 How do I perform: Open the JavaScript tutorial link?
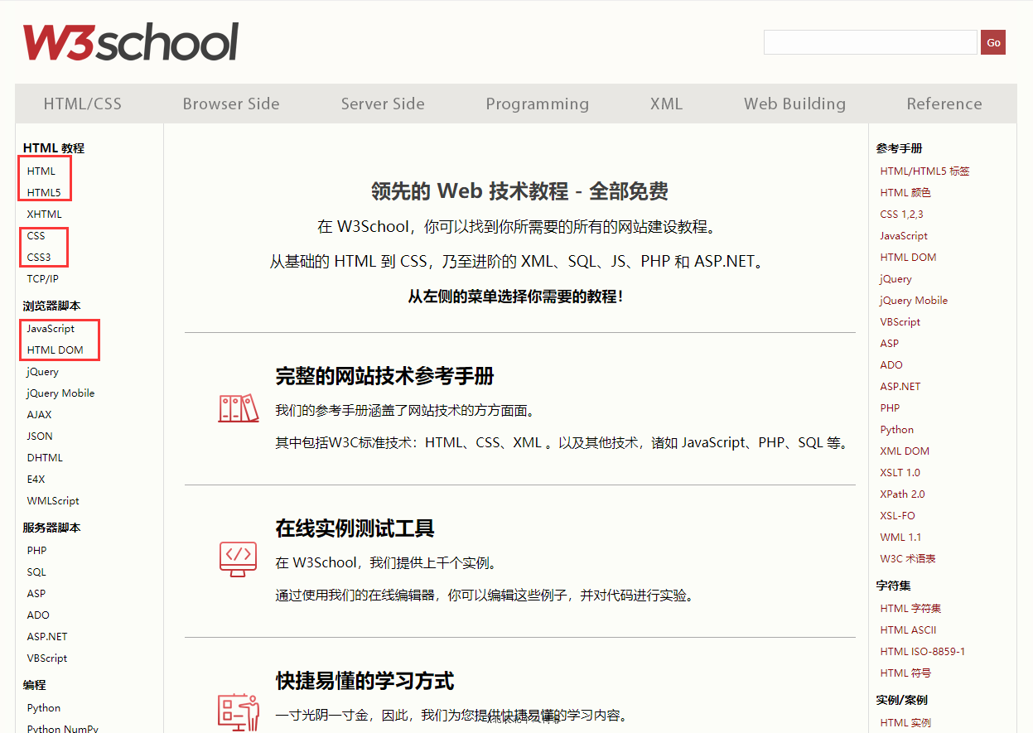coord(51,328)
